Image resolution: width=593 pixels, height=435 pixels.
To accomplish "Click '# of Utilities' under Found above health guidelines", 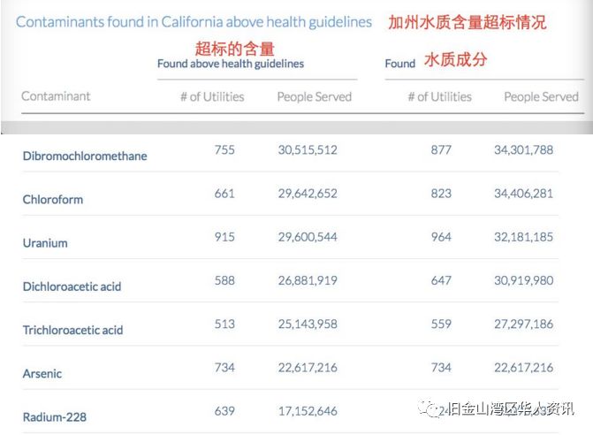I will pyautogui.click(x=212, y=96).
